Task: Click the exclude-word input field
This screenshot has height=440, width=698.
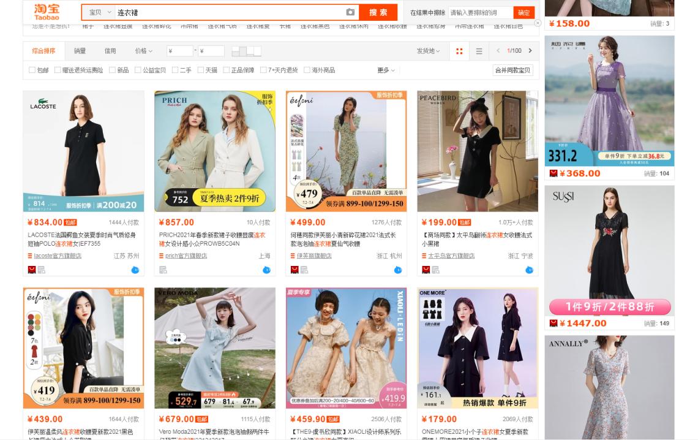Action: [480, 12]
